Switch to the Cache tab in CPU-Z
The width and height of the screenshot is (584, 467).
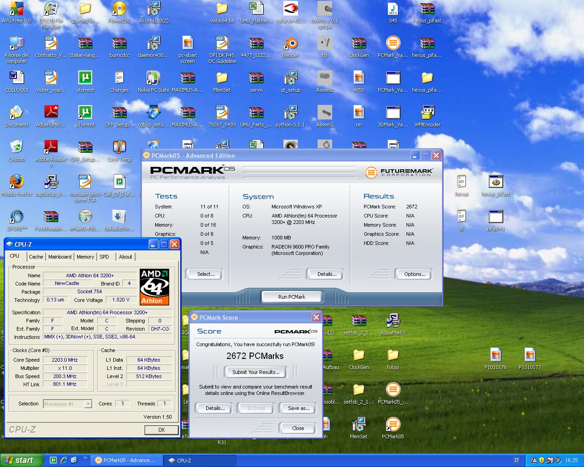[x=36, y=257]
